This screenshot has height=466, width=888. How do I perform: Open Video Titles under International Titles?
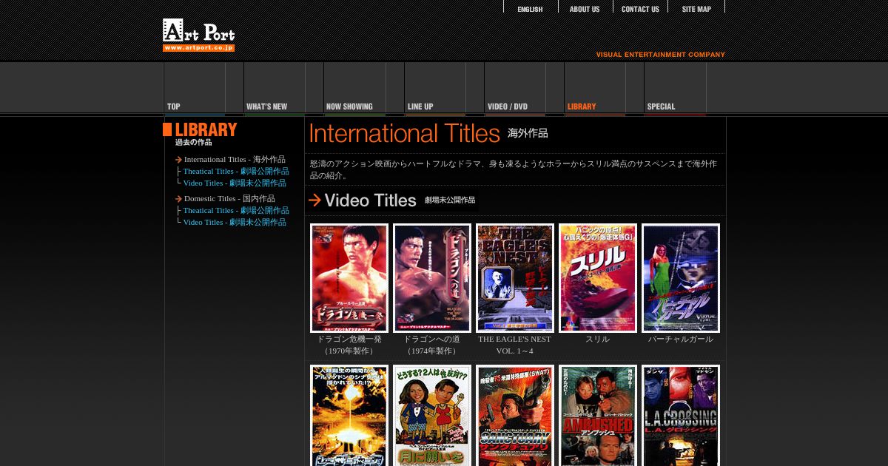(x=235, y=183)
